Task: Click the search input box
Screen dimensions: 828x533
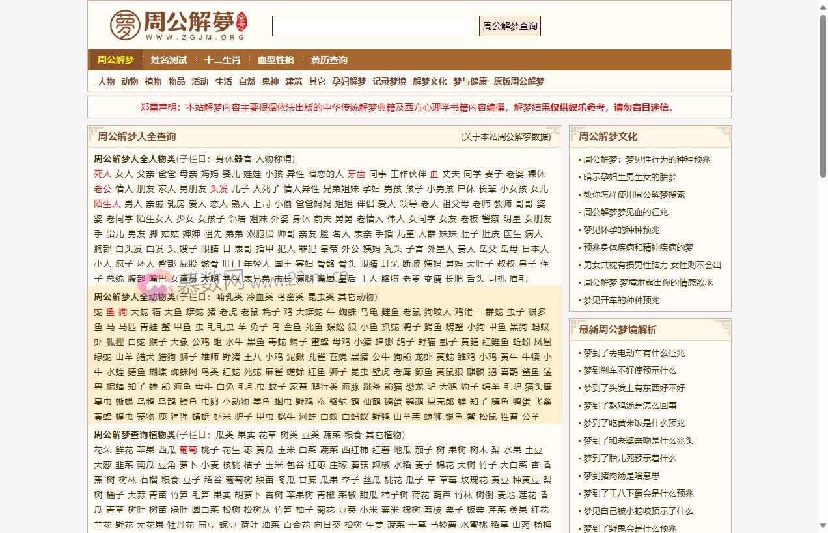Action: pyautogui.click(x=373, y=26)
